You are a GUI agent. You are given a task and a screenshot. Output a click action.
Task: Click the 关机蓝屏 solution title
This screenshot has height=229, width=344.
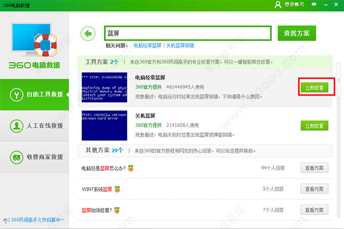(x=145, y=116)
